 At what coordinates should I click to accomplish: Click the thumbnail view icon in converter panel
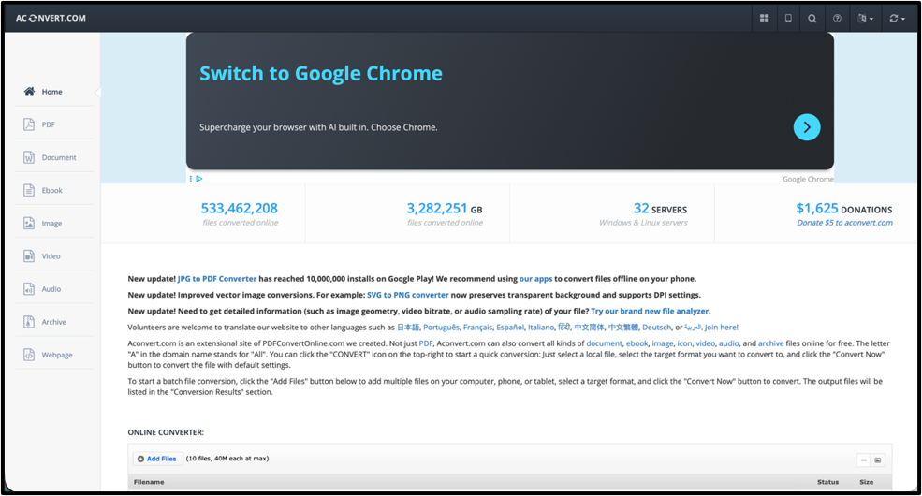[x=877, y=460]
